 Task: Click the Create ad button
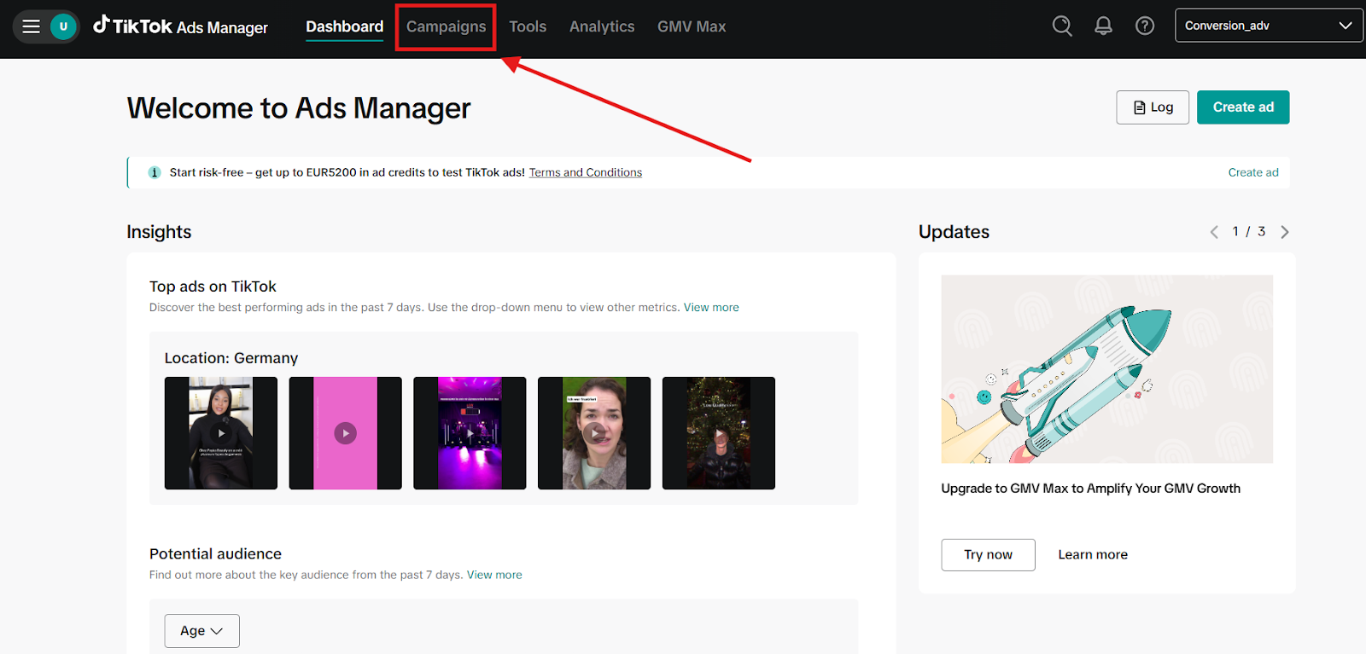1242,107
